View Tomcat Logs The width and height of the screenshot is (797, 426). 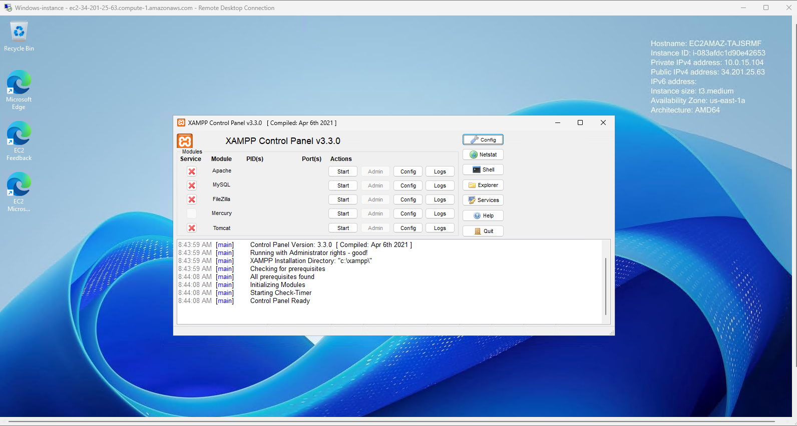click(x=440, y=228)
